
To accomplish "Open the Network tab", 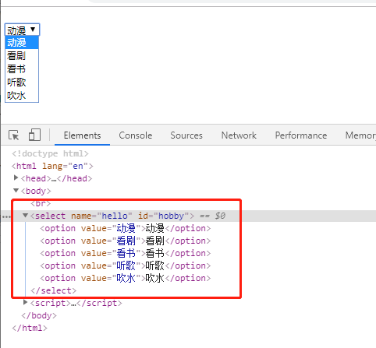I will [239, 135].
